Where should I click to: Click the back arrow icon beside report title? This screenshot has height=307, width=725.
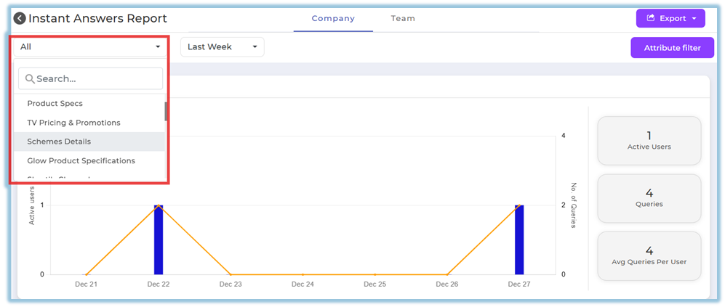(x=20, y=19)
